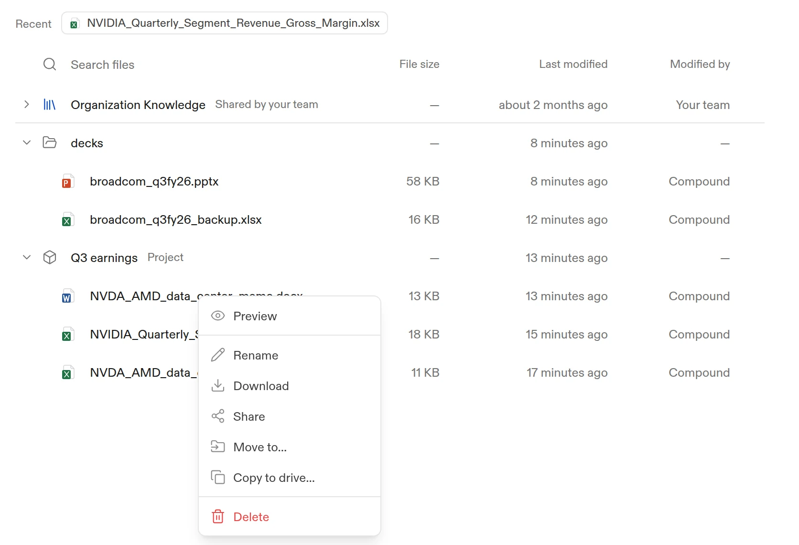Click the 'Your team' modified-by cell

(702, 105)
